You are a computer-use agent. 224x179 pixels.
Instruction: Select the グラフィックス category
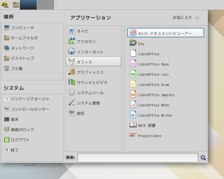[x=93, y=72]
